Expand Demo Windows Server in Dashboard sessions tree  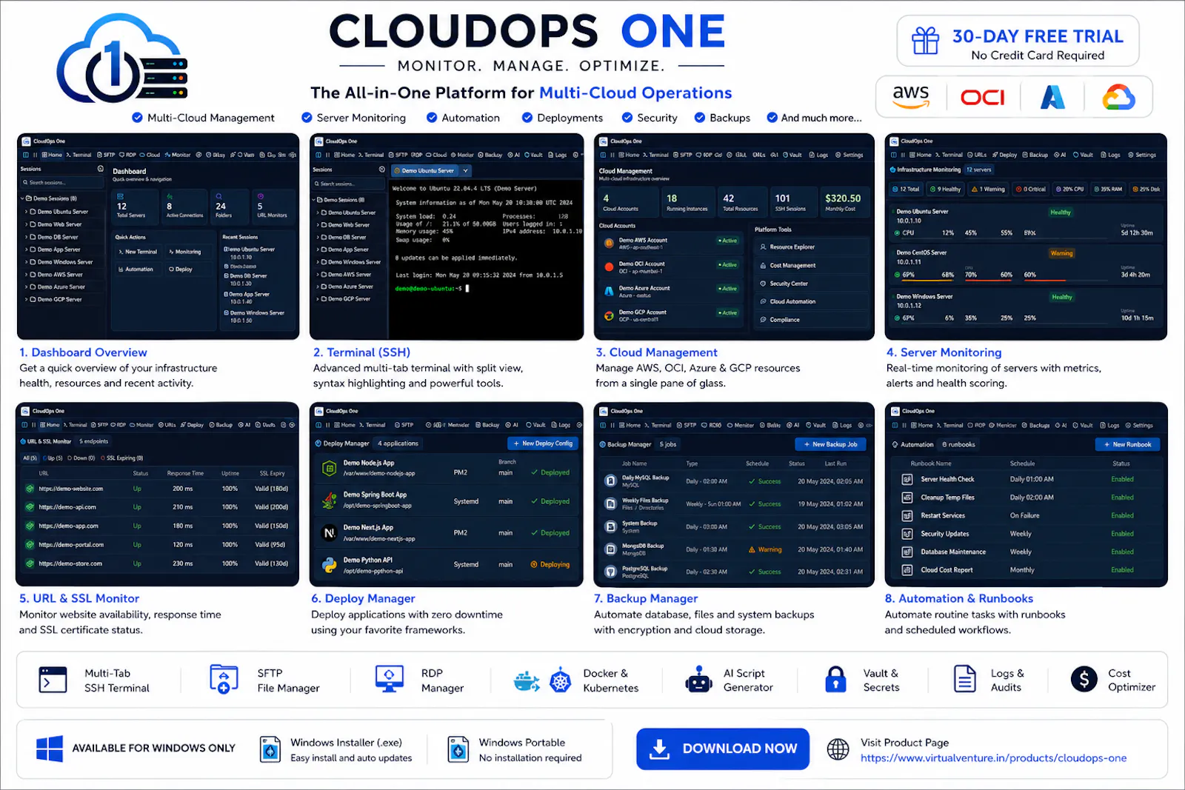coord(27,262)
